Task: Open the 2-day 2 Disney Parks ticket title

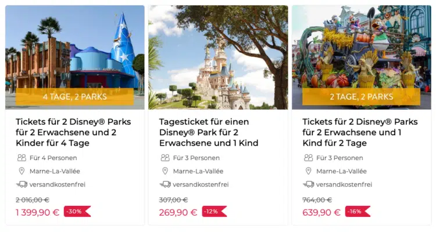Action: [x=360, y=132]
